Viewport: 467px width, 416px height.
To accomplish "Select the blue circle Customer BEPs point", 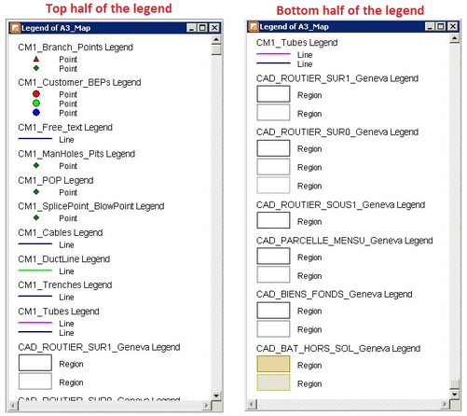I will 36,113.
